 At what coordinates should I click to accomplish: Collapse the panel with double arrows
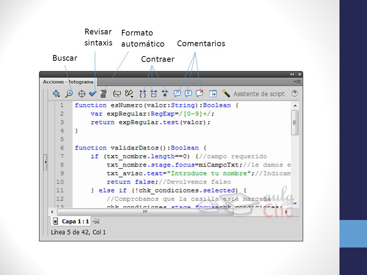(292, 74)
